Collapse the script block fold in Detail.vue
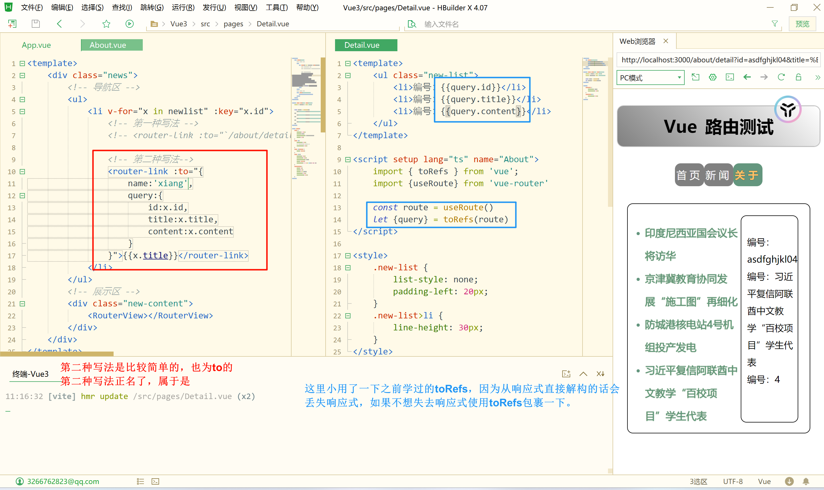The height and width of the screenshot is (490, 824). (x=348, y=160)
